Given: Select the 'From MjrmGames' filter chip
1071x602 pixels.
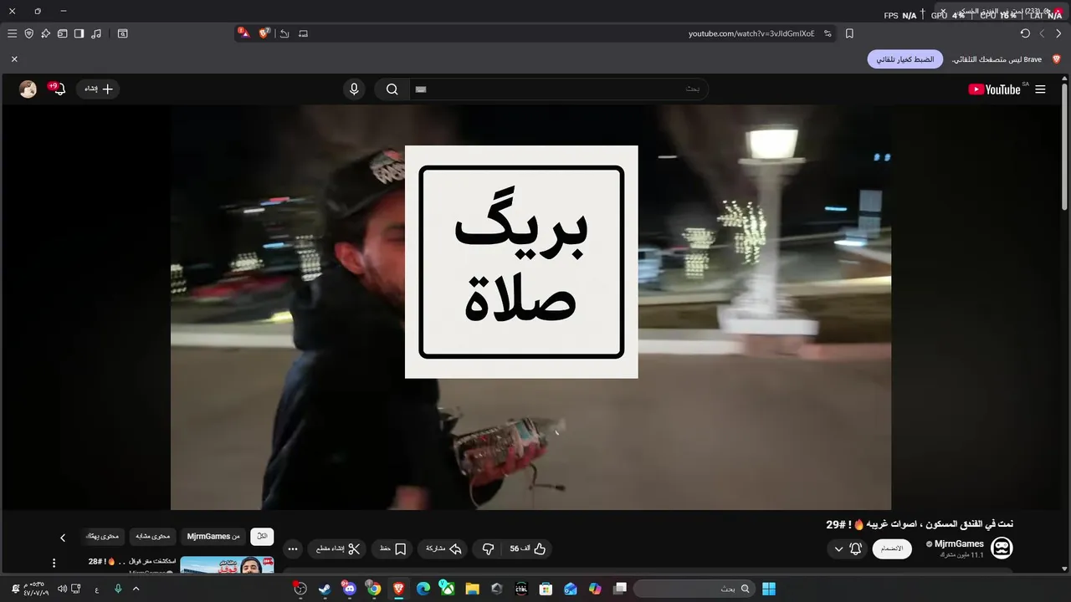Looking at the screenshot, I should (x=213, y=537).
